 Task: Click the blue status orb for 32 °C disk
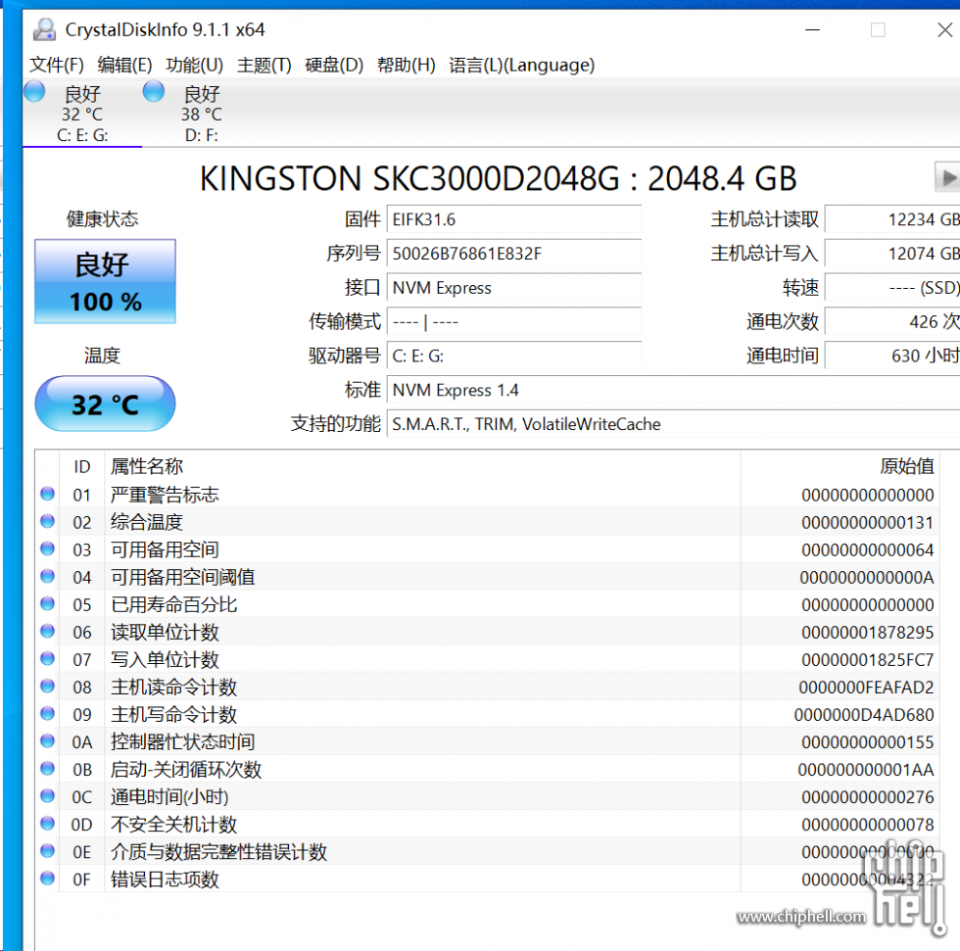(x=34, y=91)
